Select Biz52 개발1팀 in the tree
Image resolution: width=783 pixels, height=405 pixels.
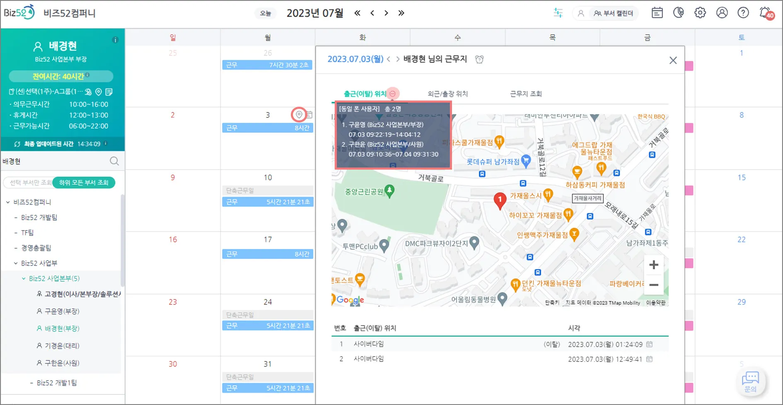pyautogui.click(x=57, y=383)
